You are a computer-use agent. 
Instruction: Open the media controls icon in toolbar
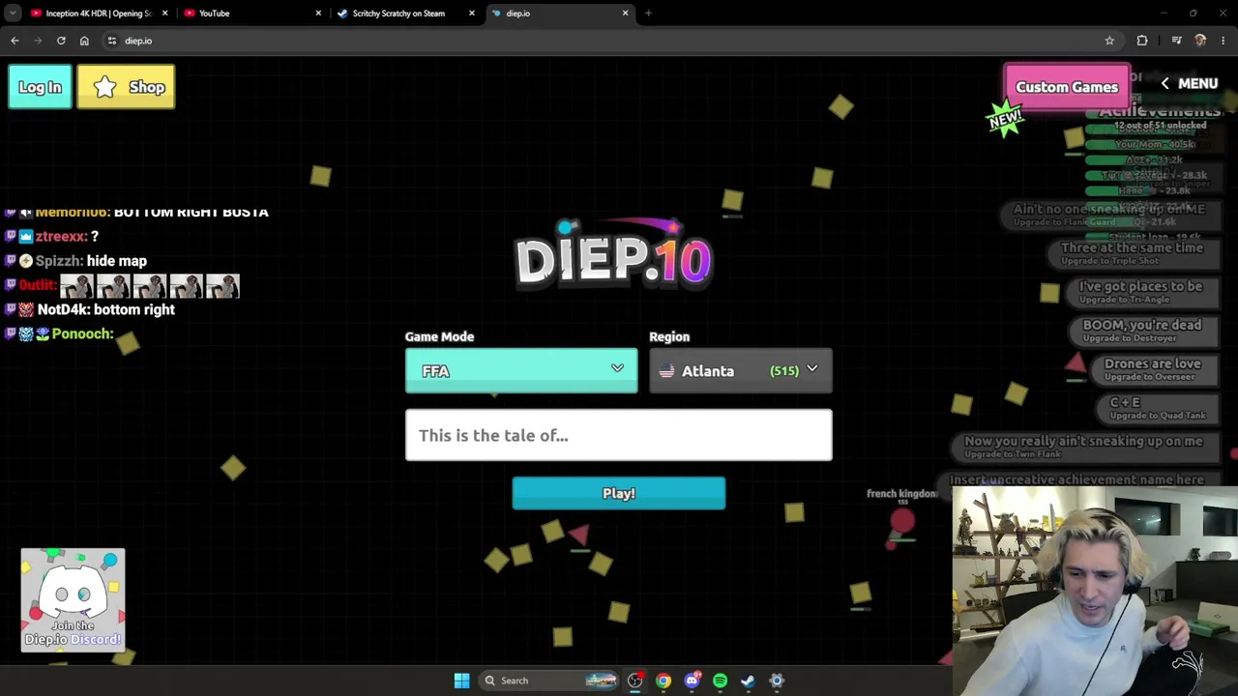(x=1176, y=41)
